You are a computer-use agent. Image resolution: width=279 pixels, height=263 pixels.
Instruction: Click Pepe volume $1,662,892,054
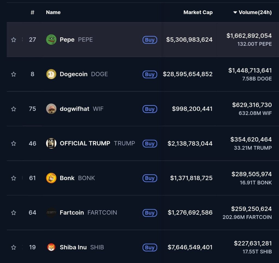tap(249, 36)
